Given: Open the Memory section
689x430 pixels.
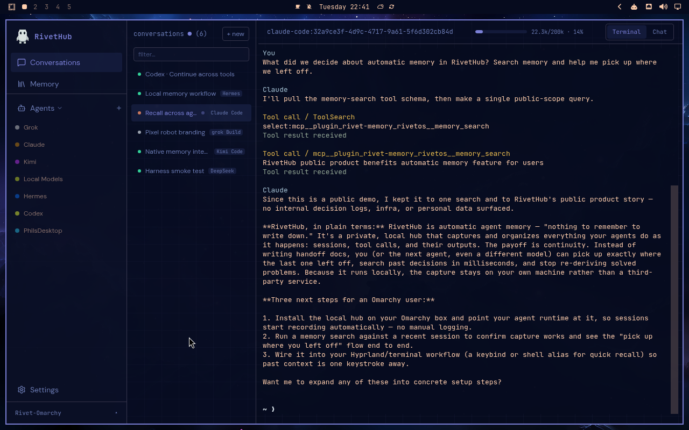Looking at the screenshot, I should [x=66, y=84].
